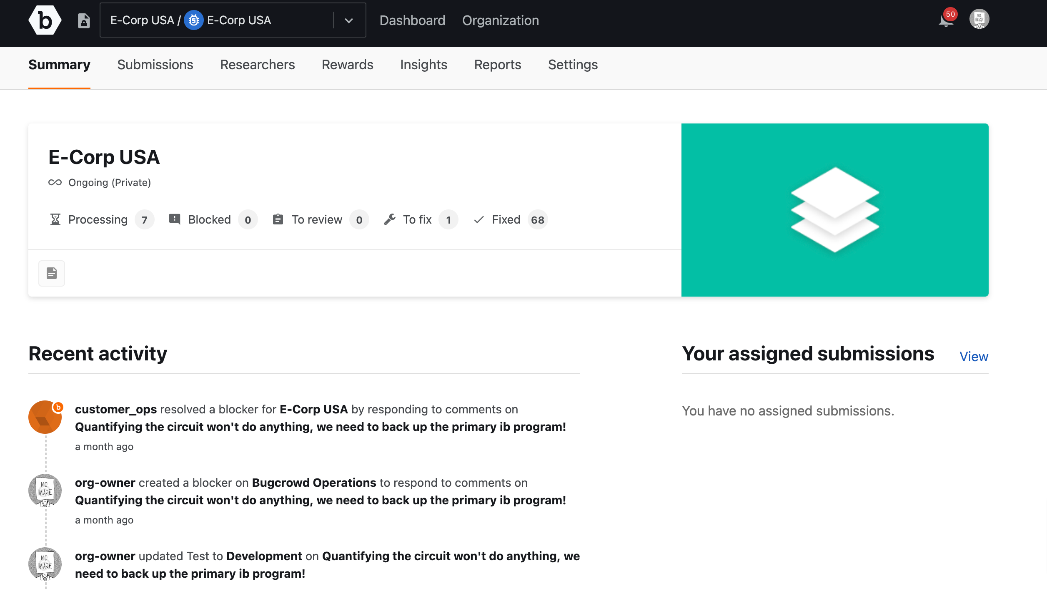Click 'a month ago' under customer_ops entry
The image size is (1047, 589).
tap(104, 447)
